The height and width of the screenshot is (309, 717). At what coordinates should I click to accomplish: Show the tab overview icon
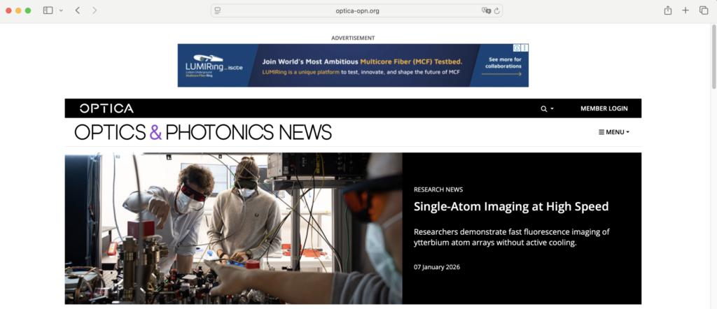(703, 10)
